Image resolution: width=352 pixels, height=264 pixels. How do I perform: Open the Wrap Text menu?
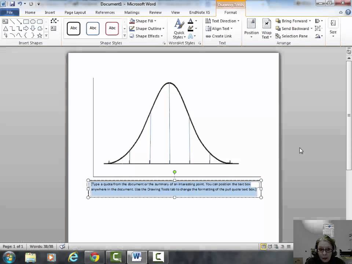point(267,29)
